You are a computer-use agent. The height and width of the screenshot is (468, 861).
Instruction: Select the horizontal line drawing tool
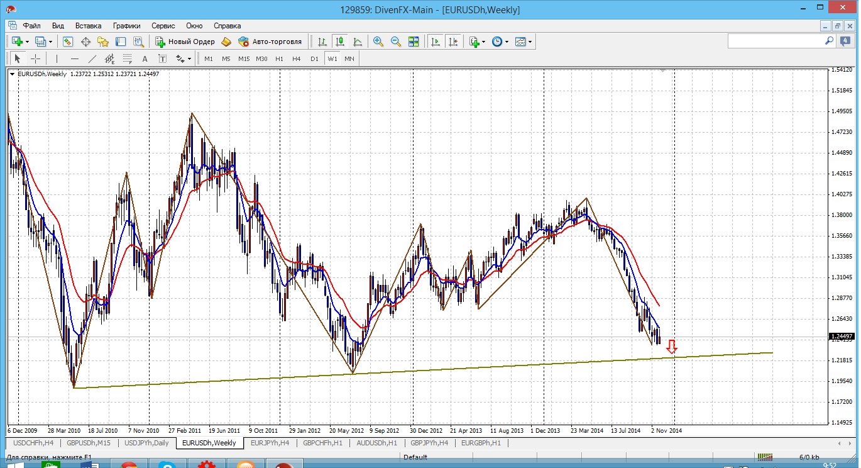coord(75,58)
